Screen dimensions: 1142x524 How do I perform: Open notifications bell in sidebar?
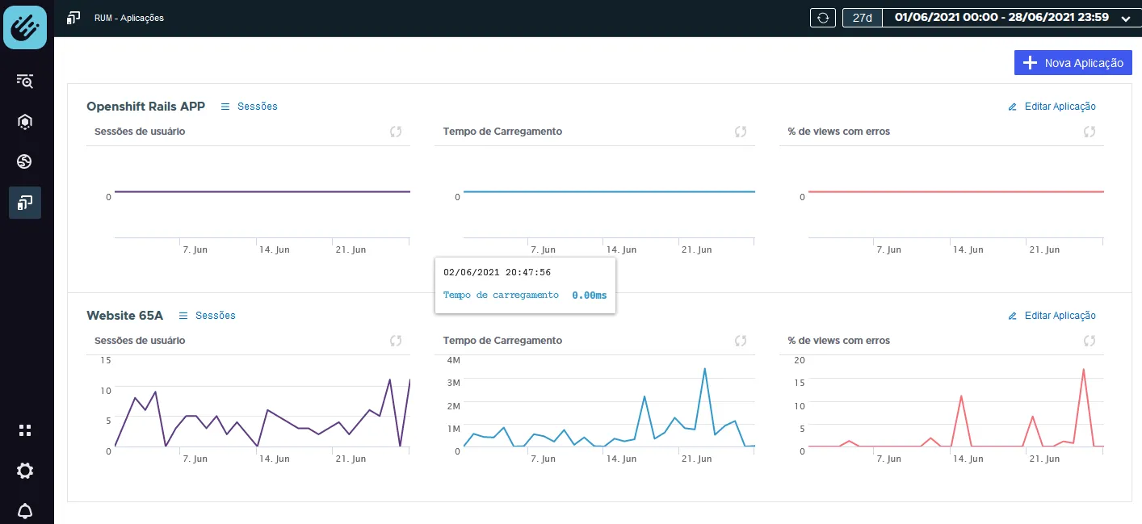pyautogui.click(x=25, y=511)
